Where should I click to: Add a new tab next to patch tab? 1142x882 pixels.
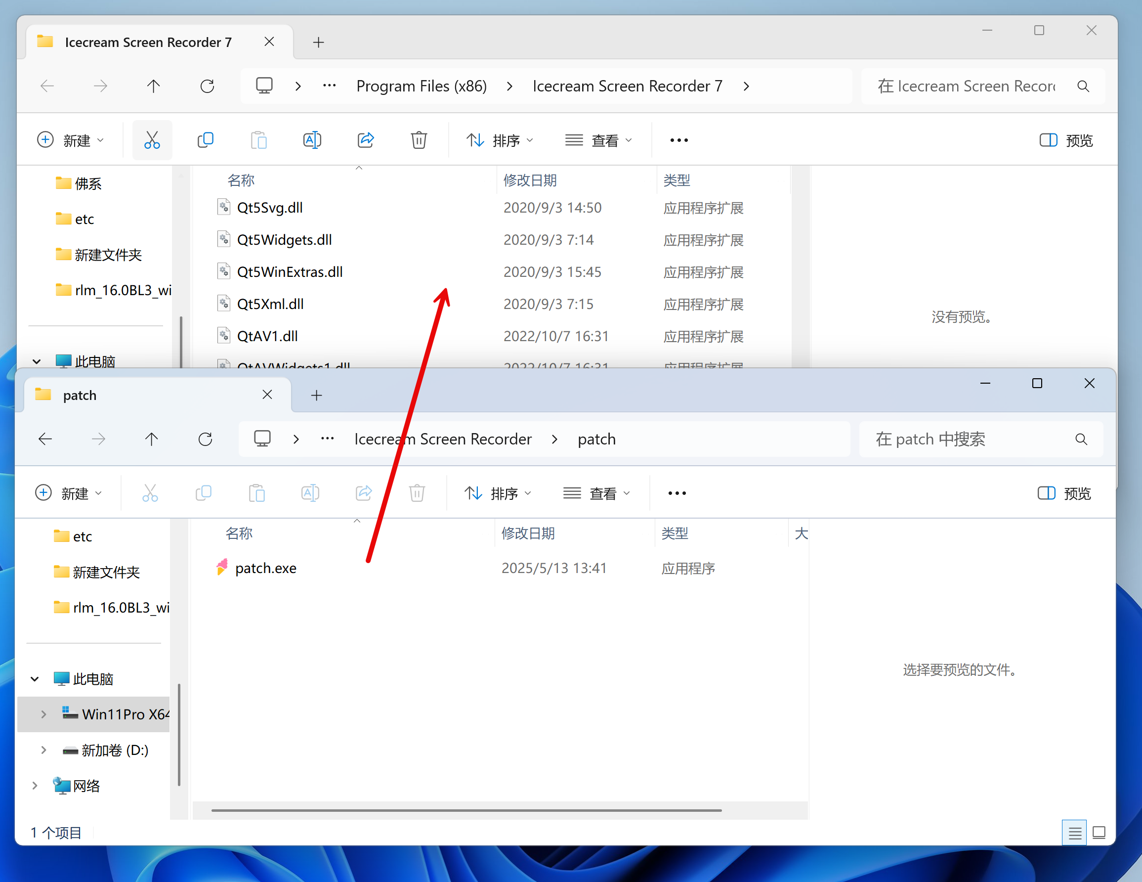coord(316,396)
